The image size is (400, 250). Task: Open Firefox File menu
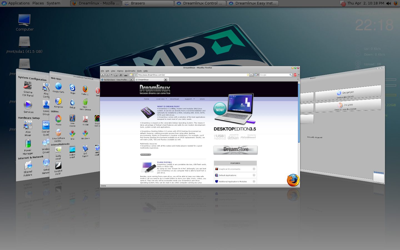click(x=102, y=71)
